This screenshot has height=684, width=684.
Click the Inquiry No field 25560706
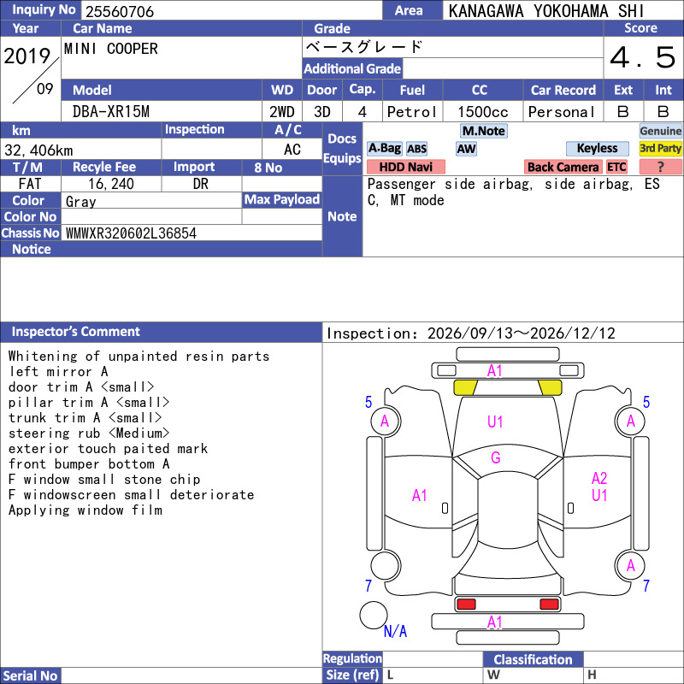tap(231, 10)
